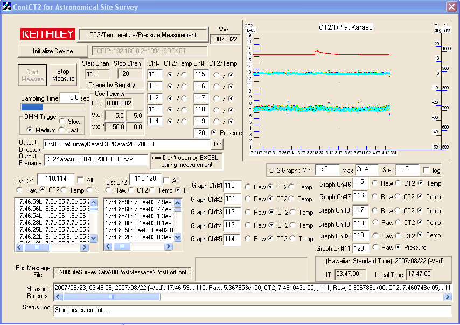Click the Stop Measure button
Screen dimensions: 460x325
[x=63, y=75]
